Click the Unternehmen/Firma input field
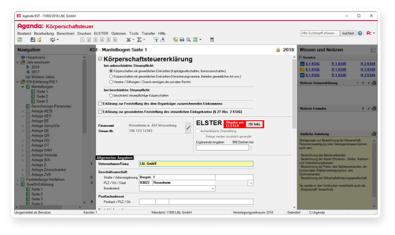Screen dimensions: 395x235 click(x=195, y=164)
